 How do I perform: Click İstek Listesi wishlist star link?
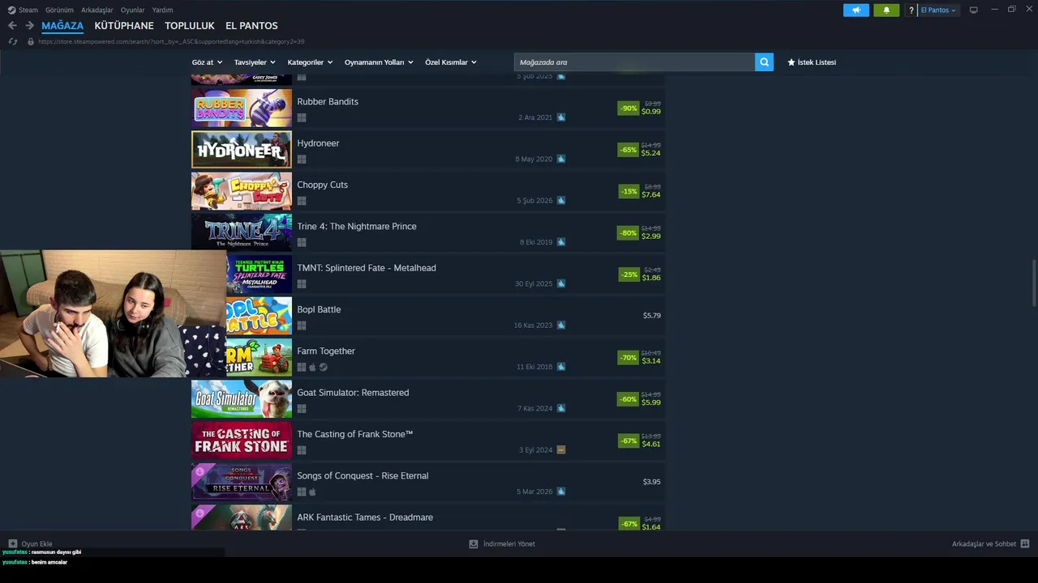pyautogui.click(x=812, y=62)
